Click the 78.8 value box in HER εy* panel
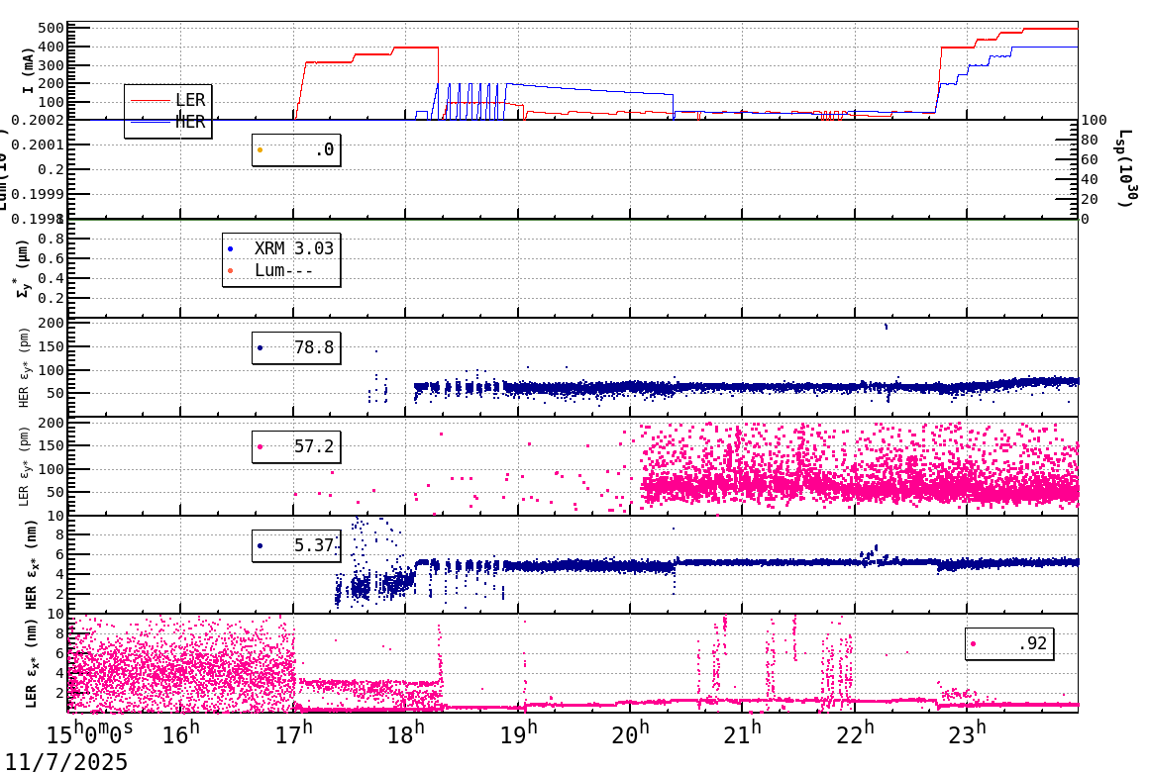This screenshot has width=1149, height=774. pos(296,347)
